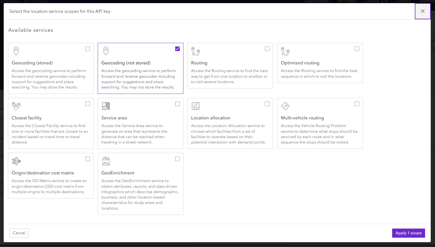The width and height of the screenshot is (435, 247).
Task: Click the Geocoding (not stored) pin icon
Action: click(106, 51)
